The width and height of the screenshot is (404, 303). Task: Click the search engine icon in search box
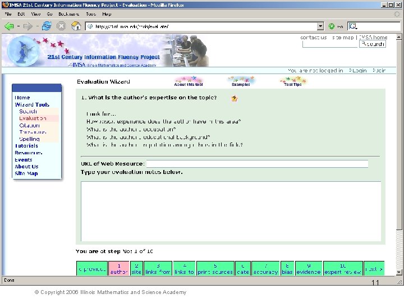353,26
